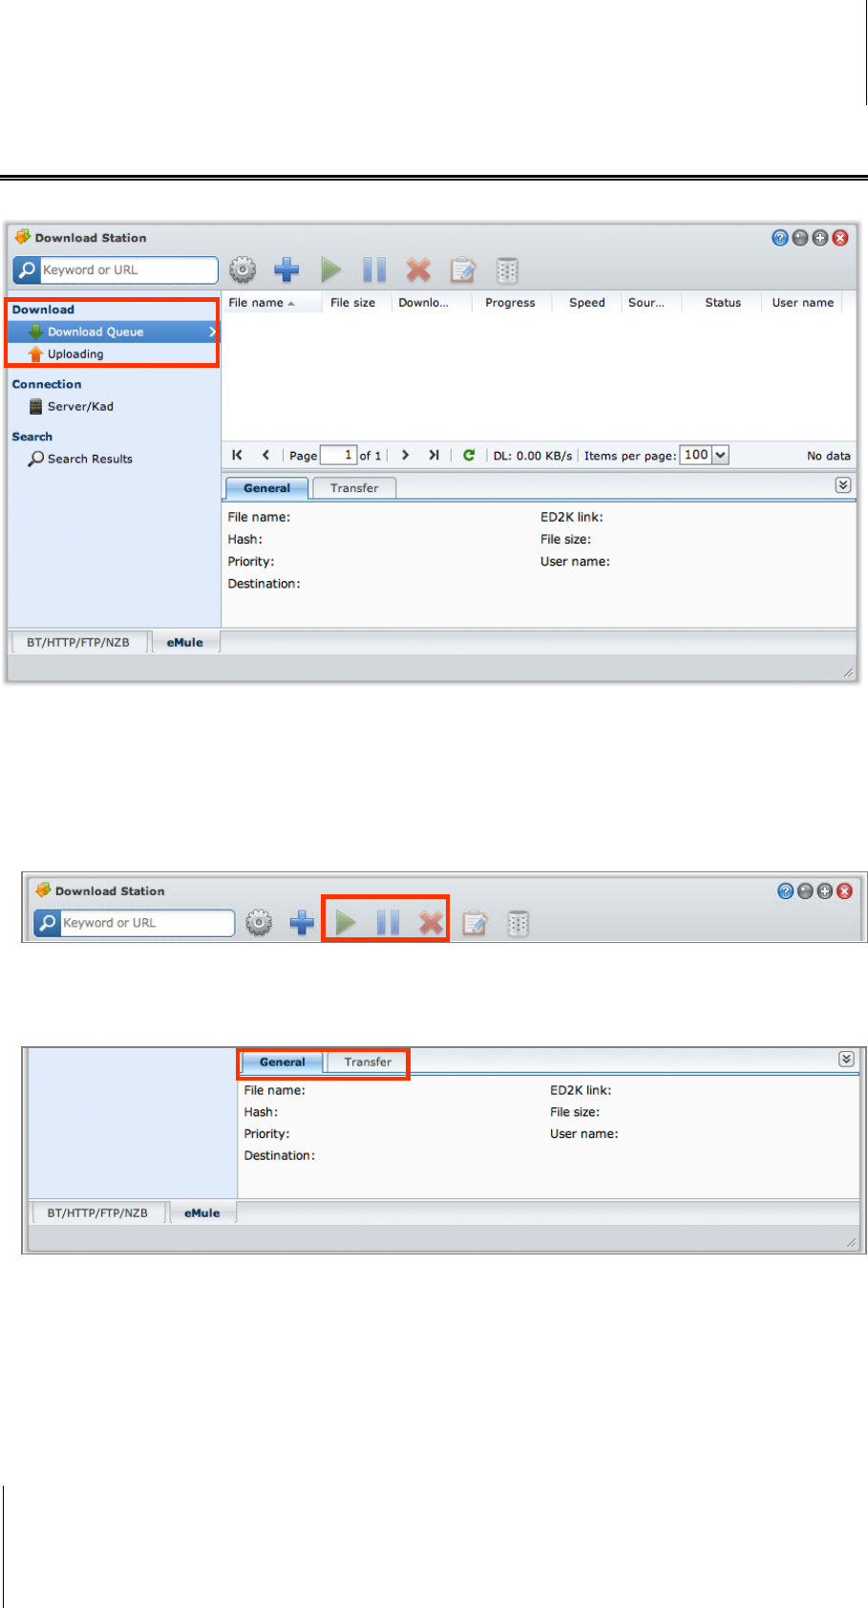Click Progress column header
The height and width of the screenshot is (1608, 868).
coord(510,303)
